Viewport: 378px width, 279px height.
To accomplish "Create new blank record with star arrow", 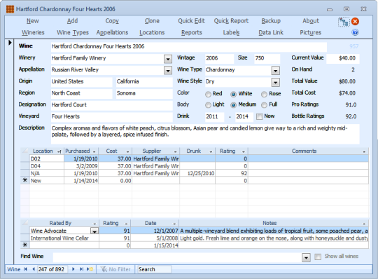I will coord(90,269).
